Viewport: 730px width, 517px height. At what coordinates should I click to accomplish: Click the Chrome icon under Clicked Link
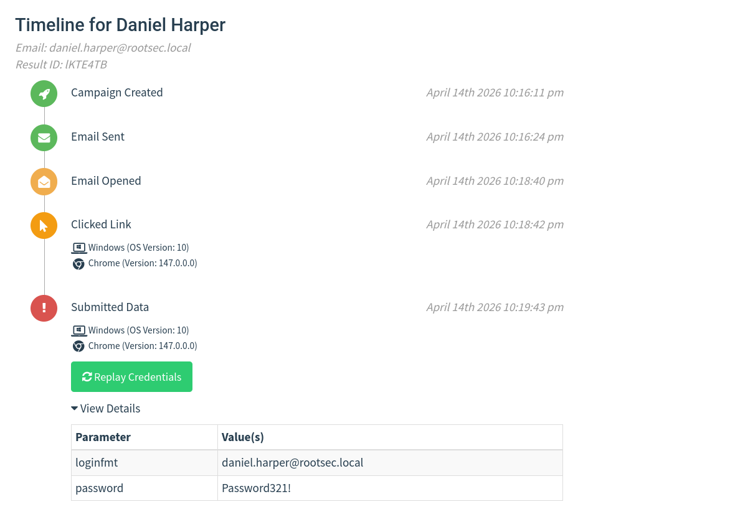click(x=78, y=264)
